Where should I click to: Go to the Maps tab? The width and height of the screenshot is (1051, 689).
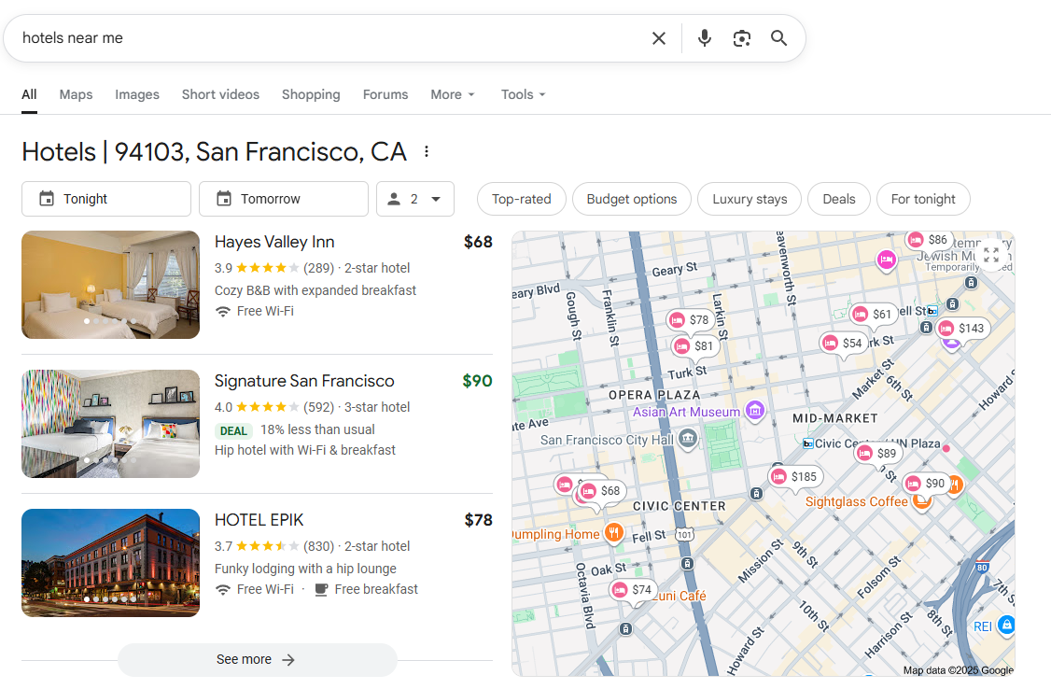click(76, 94)
